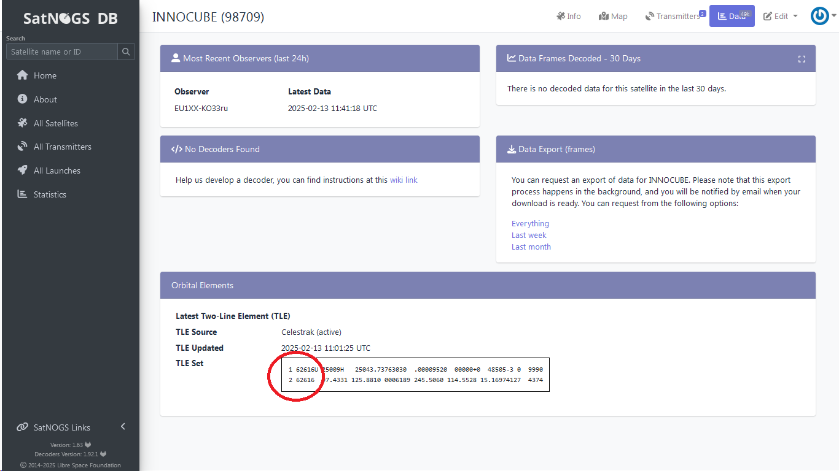839x471 pixels.
Task: Click the All Launches rocket icon
Action: tap(23, 170)
